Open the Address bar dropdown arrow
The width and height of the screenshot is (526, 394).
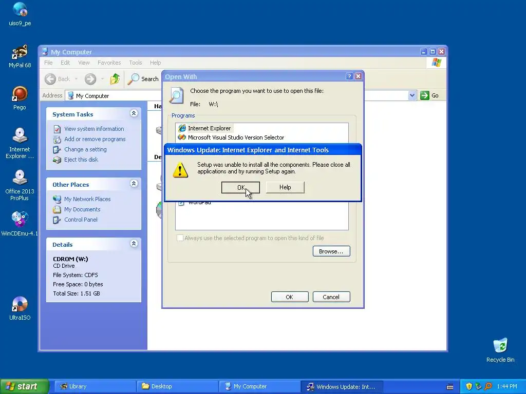point(412,95)
